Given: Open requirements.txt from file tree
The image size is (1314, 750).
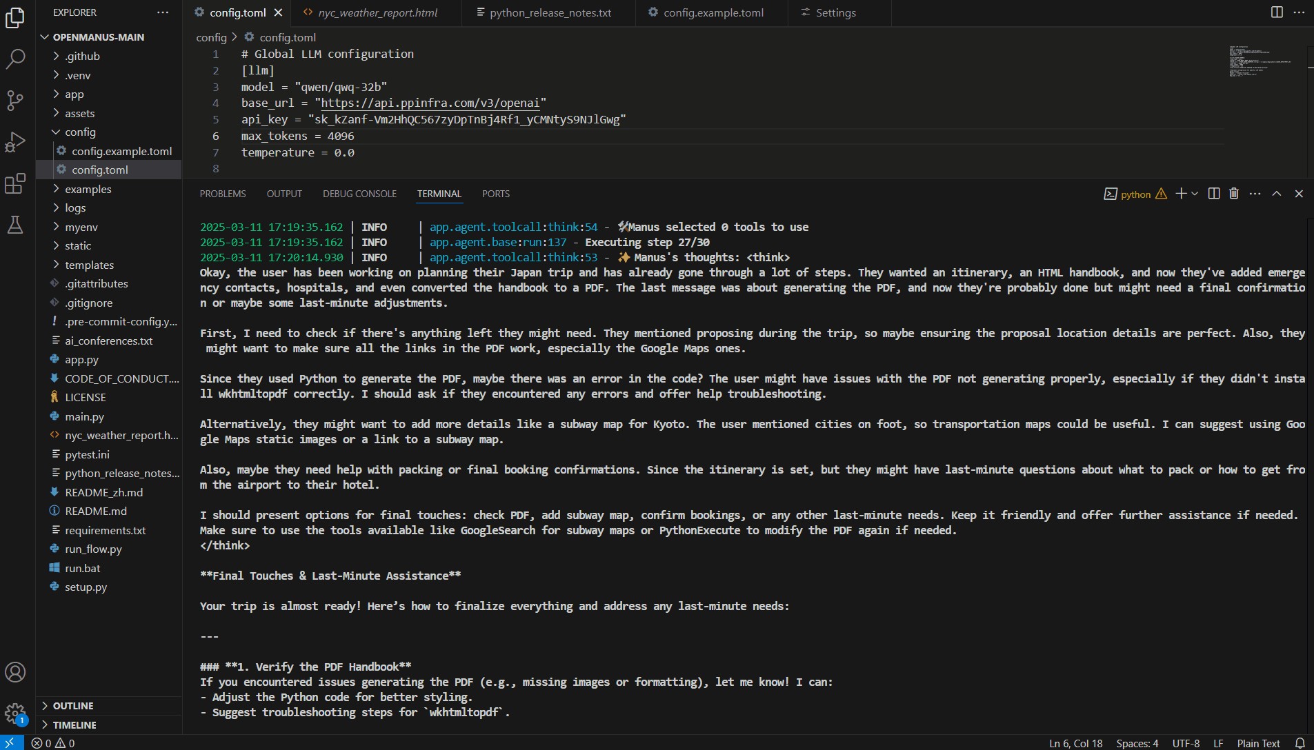Looking at the screenshot, I should click(x=105, y=530).
